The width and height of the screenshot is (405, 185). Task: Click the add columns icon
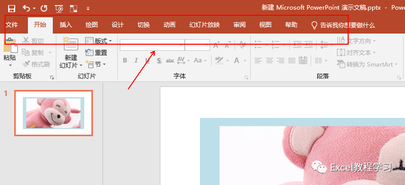[319, 60]
